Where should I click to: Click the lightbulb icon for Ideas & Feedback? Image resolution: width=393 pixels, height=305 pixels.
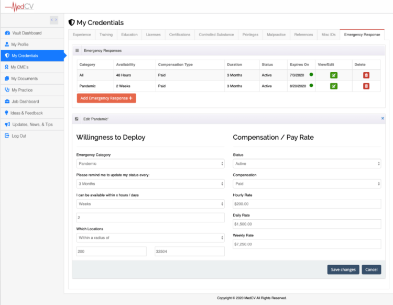(6, 113)
